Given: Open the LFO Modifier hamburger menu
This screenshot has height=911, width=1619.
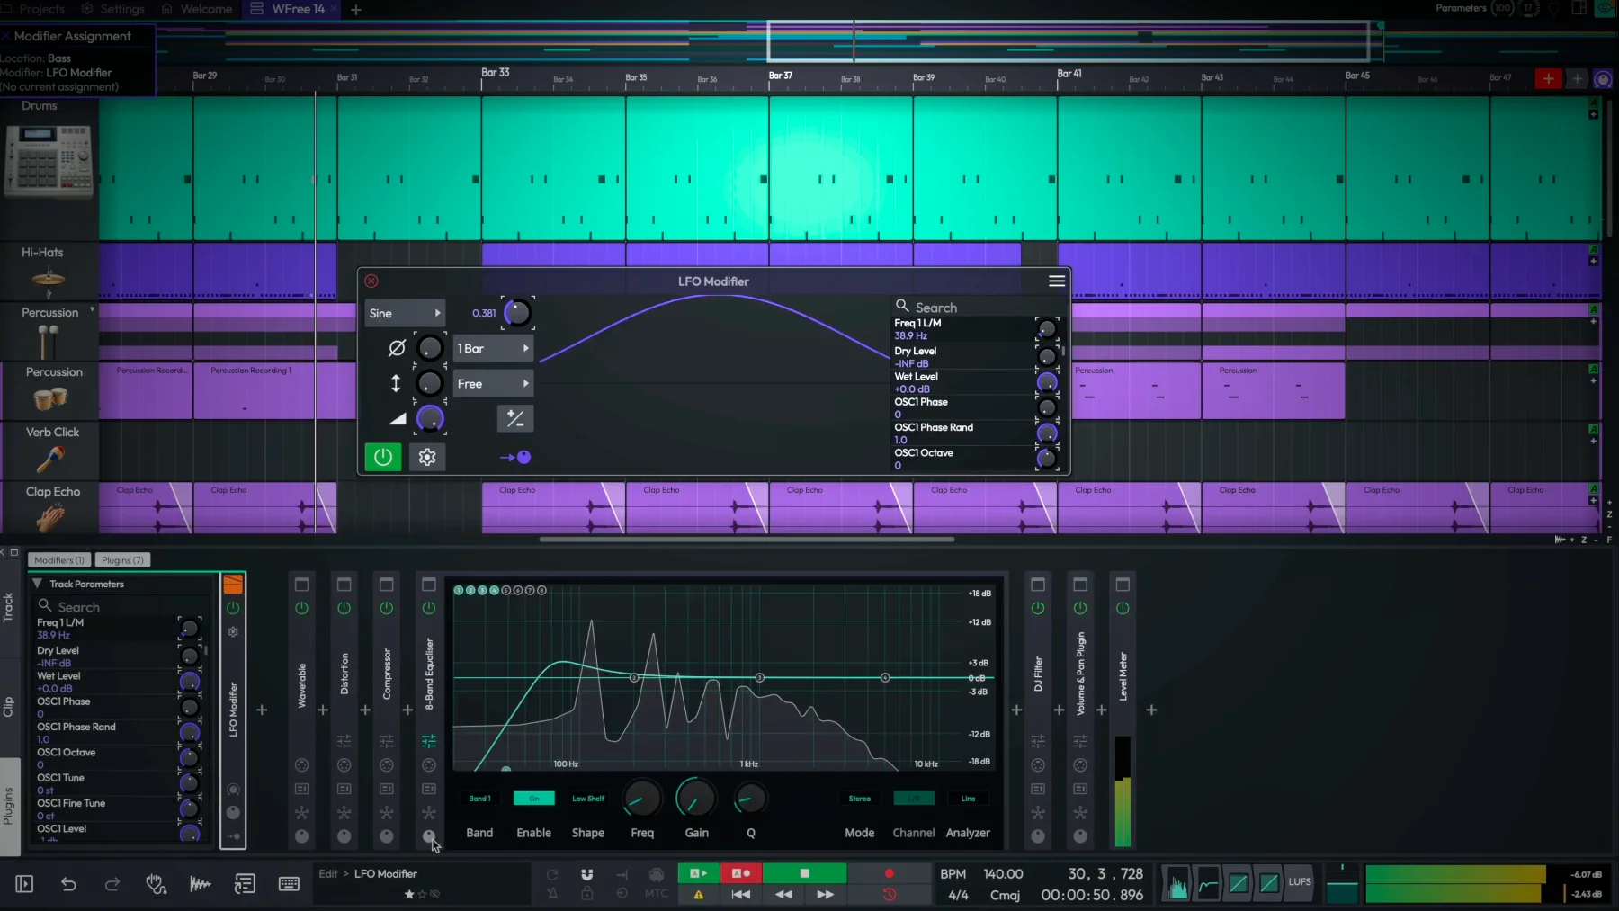Looking at the screenshot, I should [1057, 281].
